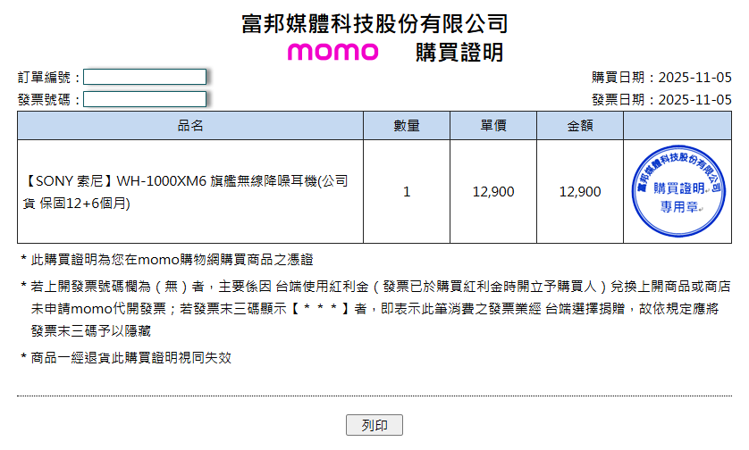
Task: Click the momo logo
Action: (332, 51)
